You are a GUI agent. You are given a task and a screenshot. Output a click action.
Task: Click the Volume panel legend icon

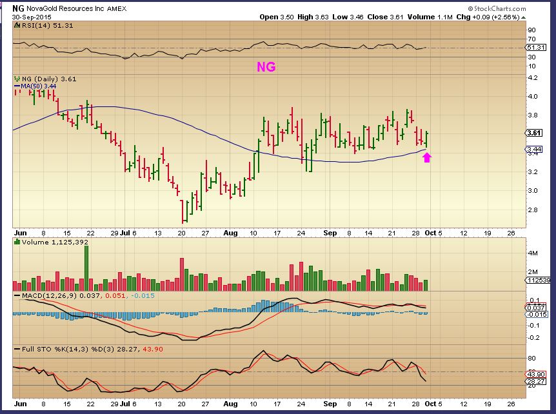(x=17, y=242)
